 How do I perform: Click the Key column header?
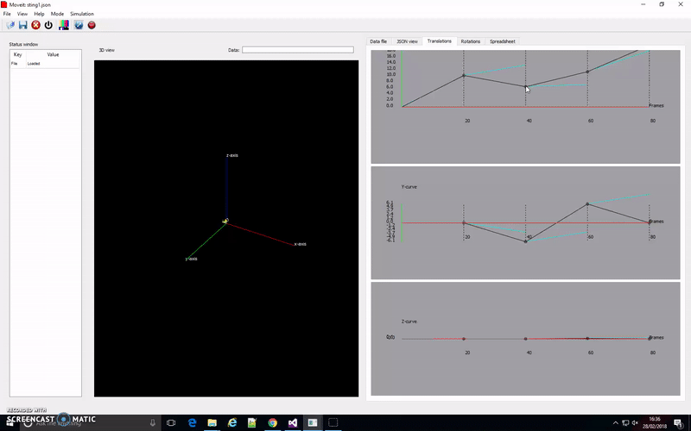tap(17, 54)
